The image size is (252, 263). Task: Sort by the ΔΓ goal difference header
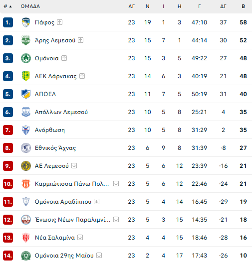(x=223, y=6)
